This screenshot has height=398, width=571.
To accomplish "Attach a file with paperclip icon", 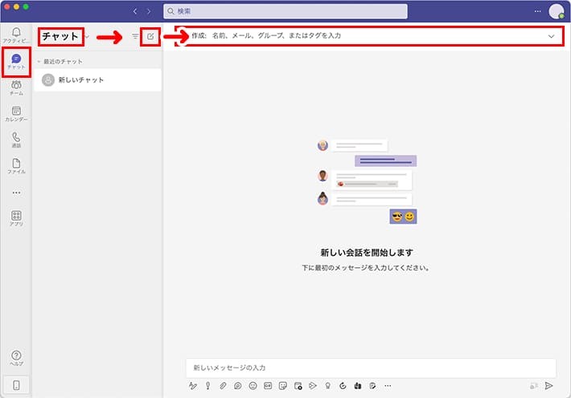I will (x=223, y=386).
